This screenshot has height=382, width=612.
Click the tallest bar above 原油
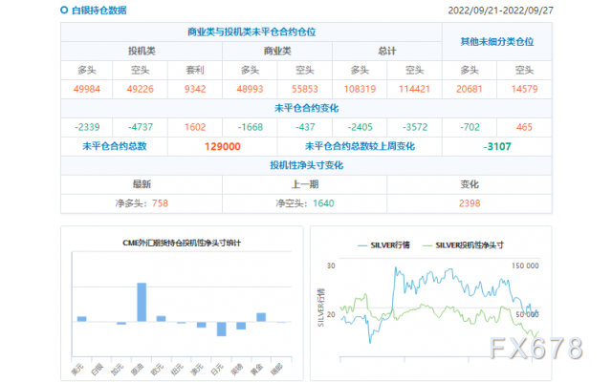pos(142,302)
